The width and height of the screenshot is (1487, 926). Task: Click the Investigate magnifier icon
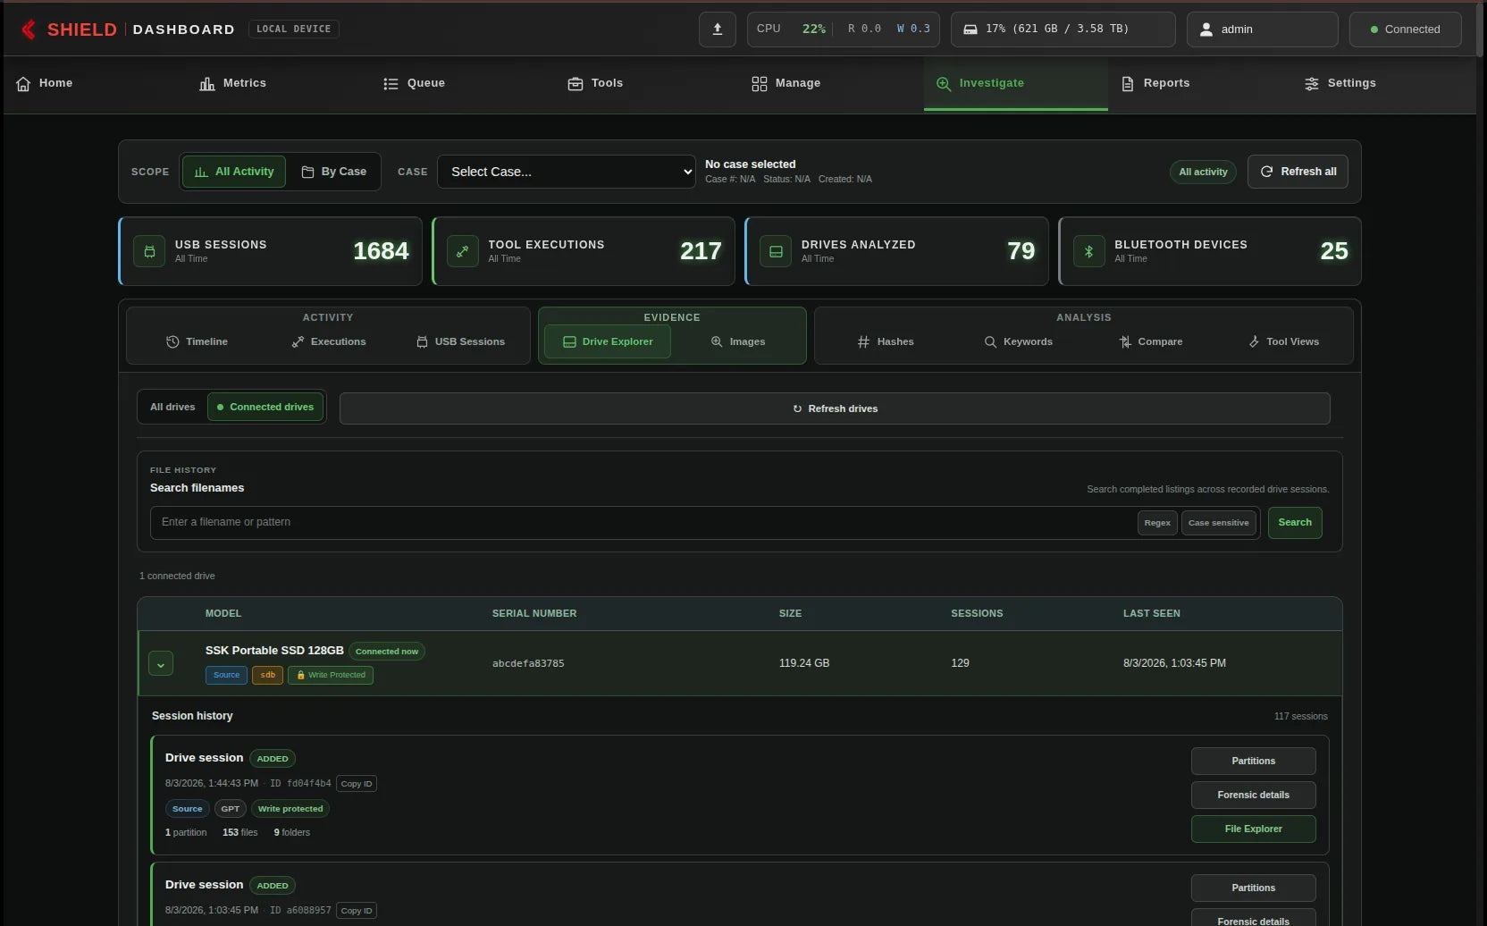point(944,83)
